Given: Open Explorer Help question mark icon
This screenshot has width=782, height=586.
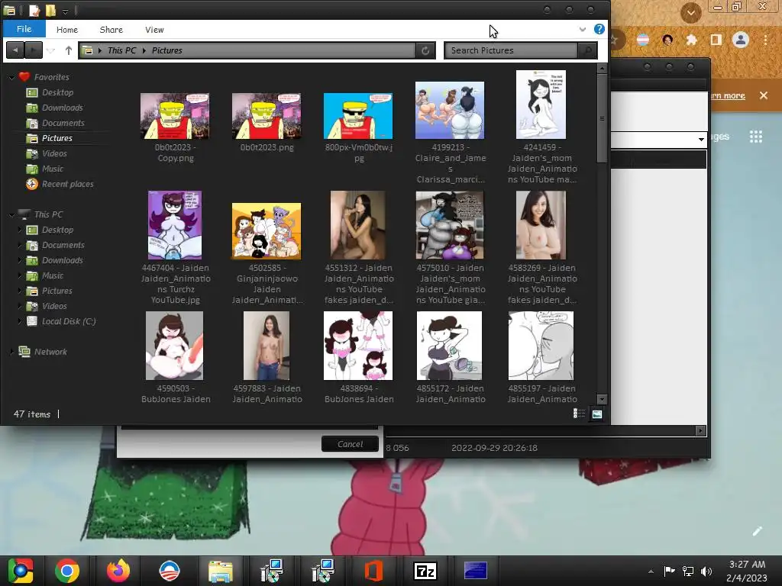Looking at the screenshot, I should pos(599,29).
